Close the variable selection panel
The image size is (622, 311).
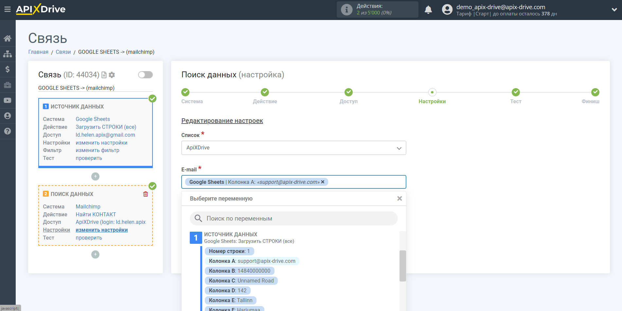click(400, 199)
